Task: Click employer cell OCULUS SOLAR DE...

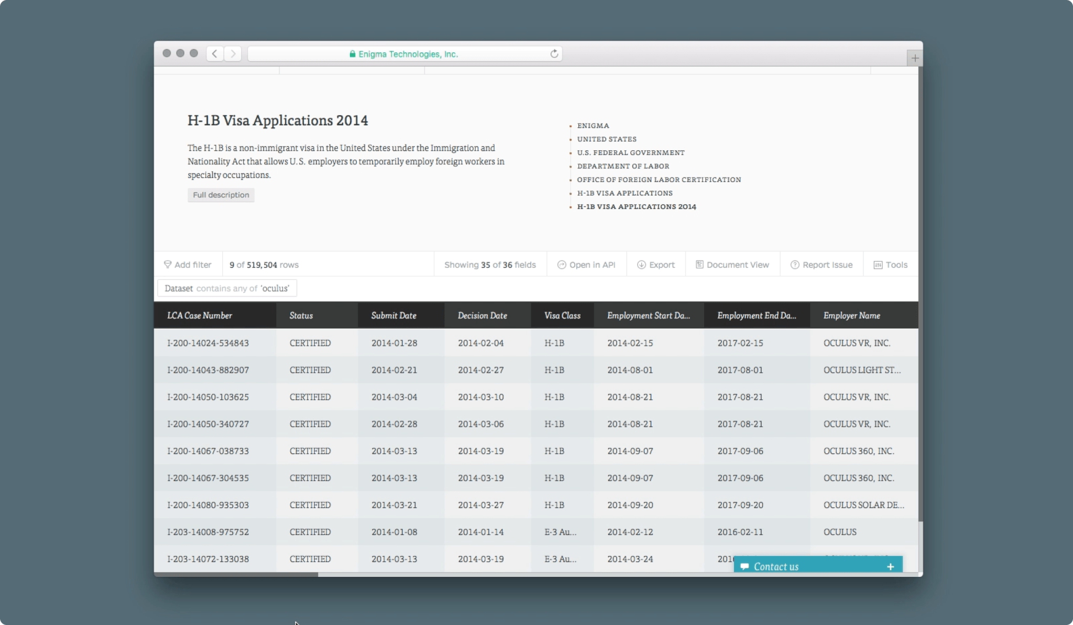Action: pyautogui.click(x=863, y=505)
